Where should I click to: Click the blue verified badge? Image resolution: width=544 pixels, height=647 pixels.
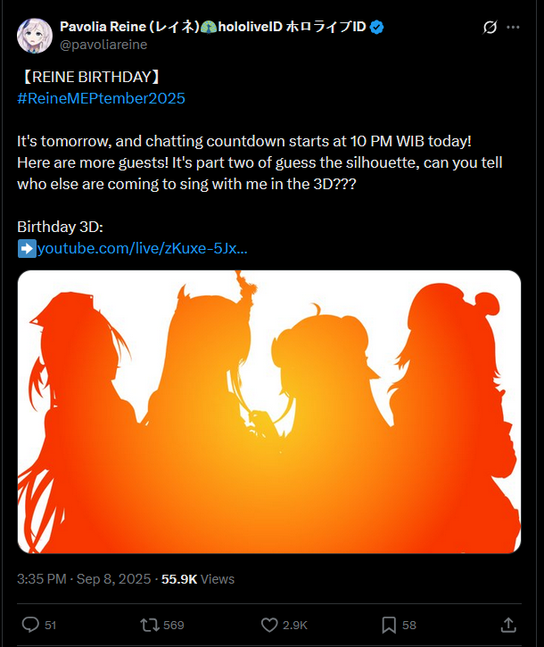376,28
